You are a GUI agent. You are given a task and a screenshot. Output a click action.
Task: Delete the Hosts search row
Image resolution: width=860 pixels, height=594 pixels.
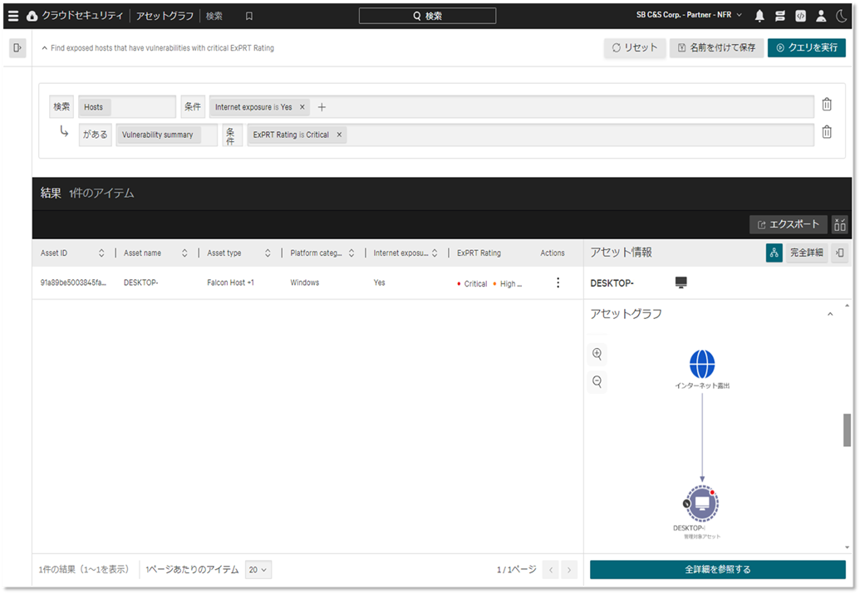827,105
